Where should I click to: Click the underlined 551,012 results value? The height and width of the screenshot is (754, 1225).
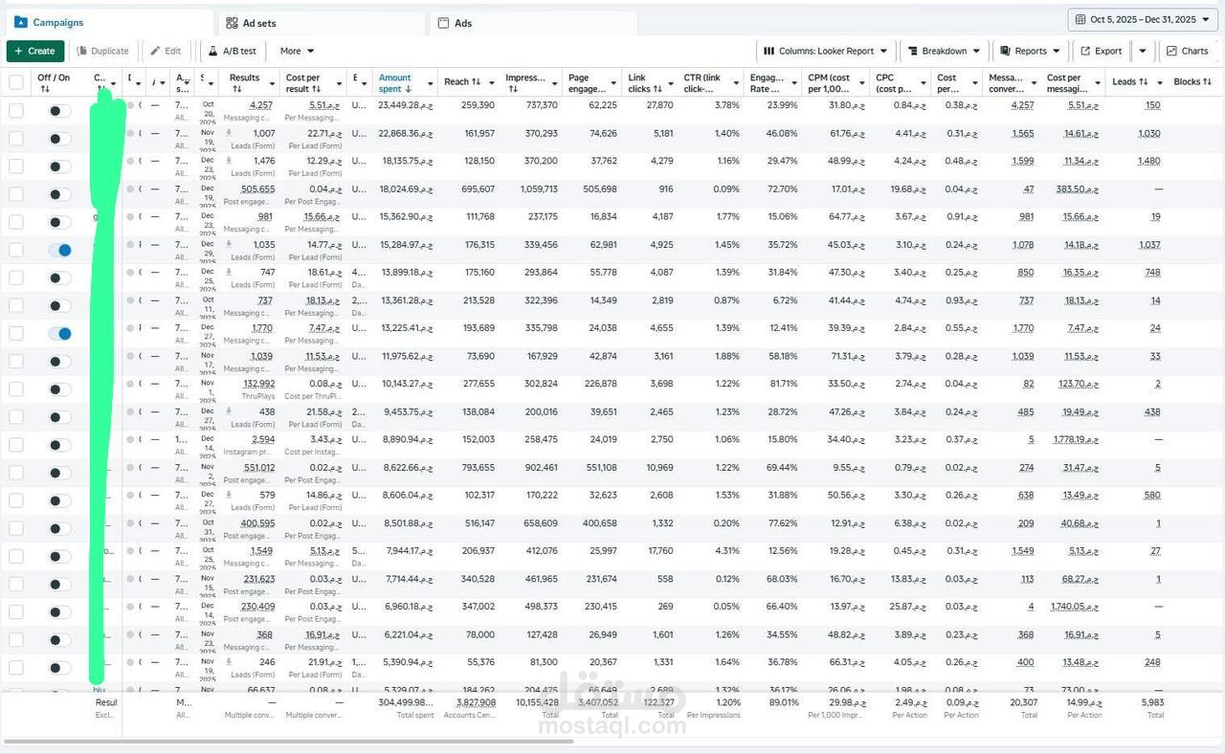(257, 468)
